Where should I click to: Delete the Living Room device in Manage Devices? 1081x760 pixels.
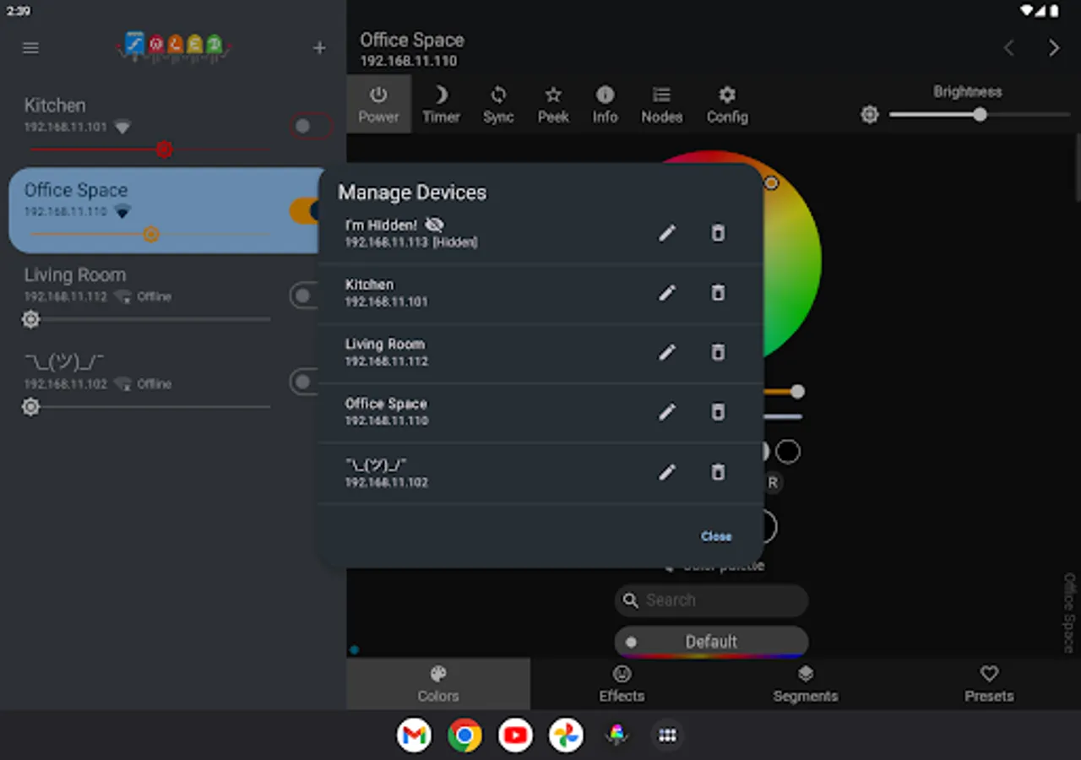718,352
